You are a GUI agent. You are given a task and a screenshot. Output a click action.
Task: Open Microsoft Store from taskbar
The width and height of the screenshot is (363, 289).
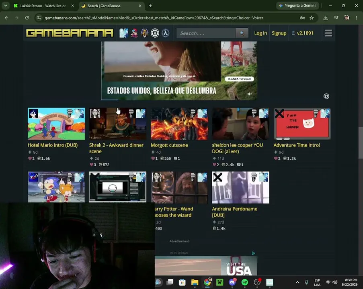182,282
